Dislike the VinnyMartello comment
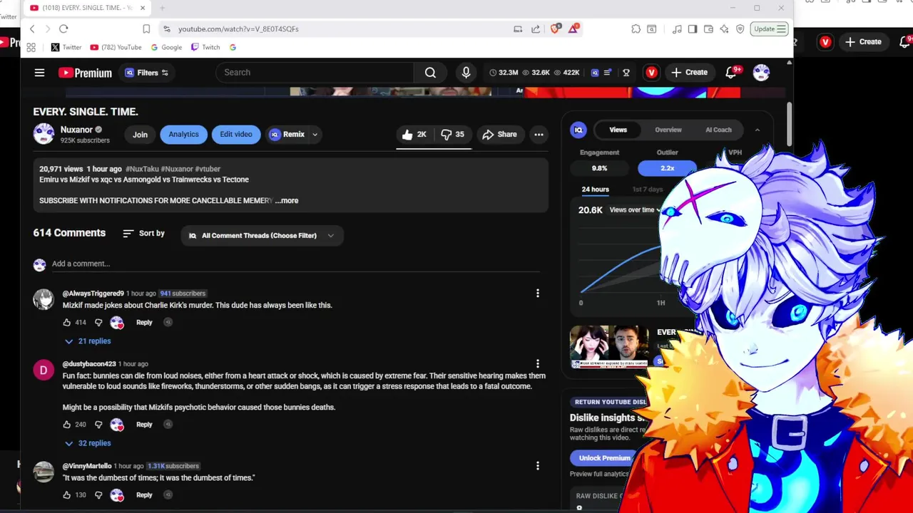913x513 pixels. pyautogui.click(x=98, y=494)
